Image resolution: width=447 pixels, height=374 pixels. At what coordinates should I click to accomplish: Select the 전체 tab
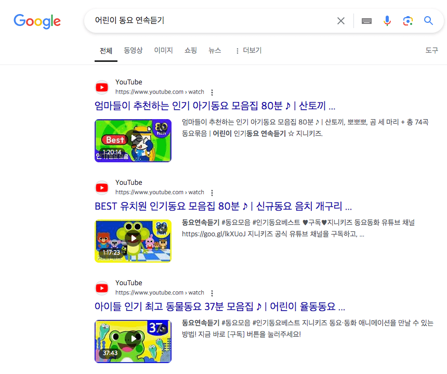click(106, 51)
